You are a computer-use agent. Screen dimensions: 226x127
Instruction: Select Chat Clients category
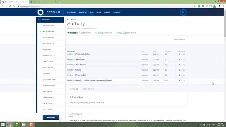click(48, 61)
